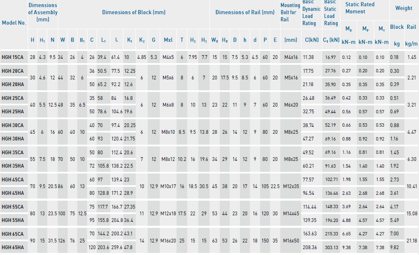
Task: Click the Weight column group header
Action: (x=404, y=8)
